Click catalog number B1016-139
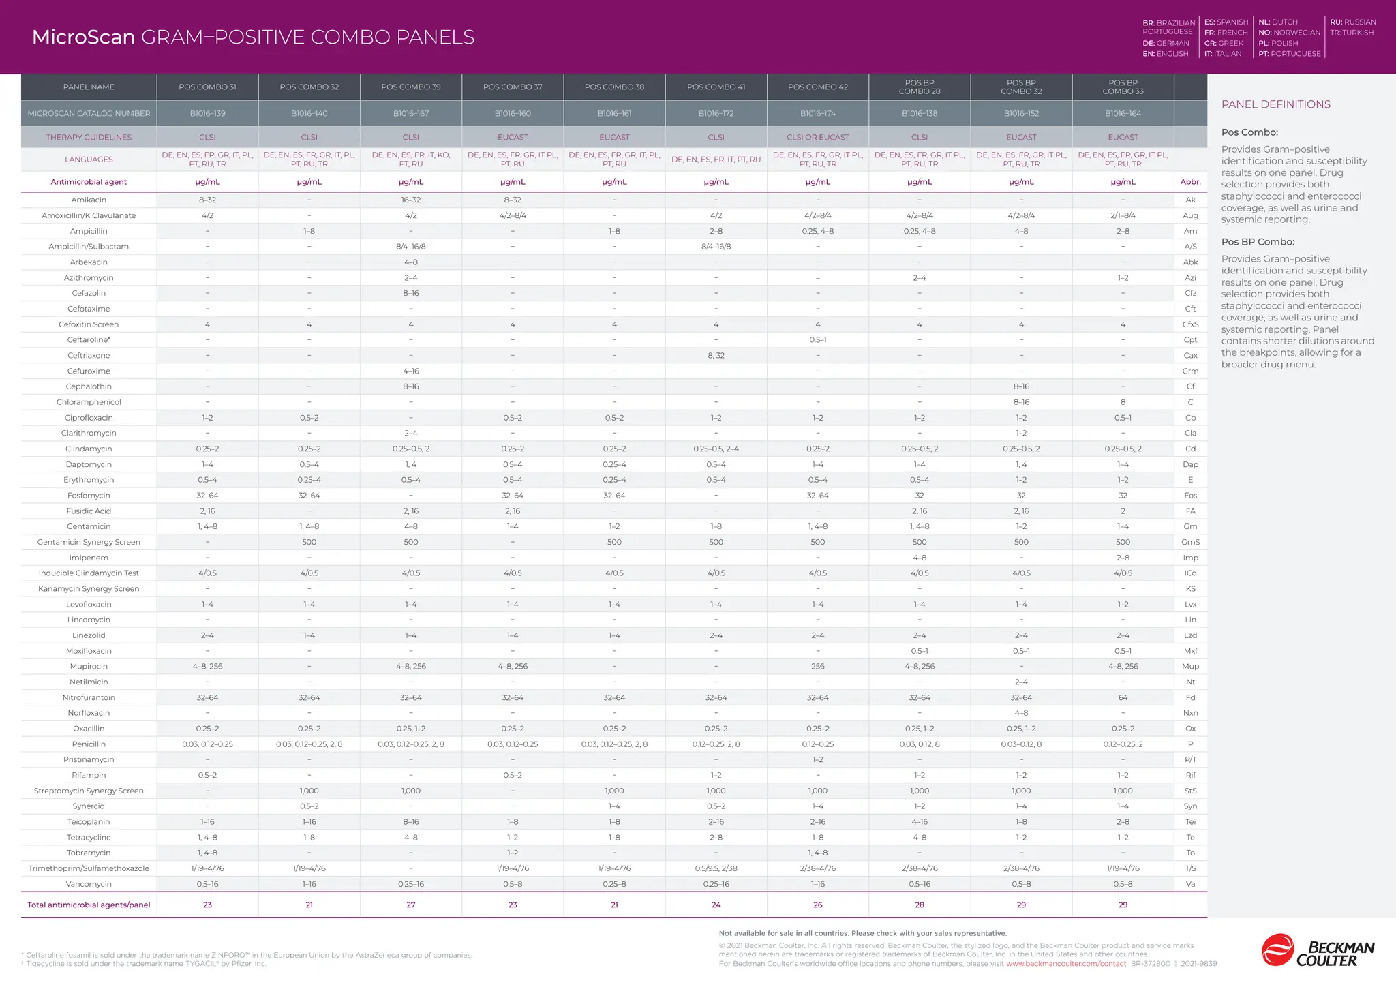This screenshot has height=987, width=1396. click(207, 113)
